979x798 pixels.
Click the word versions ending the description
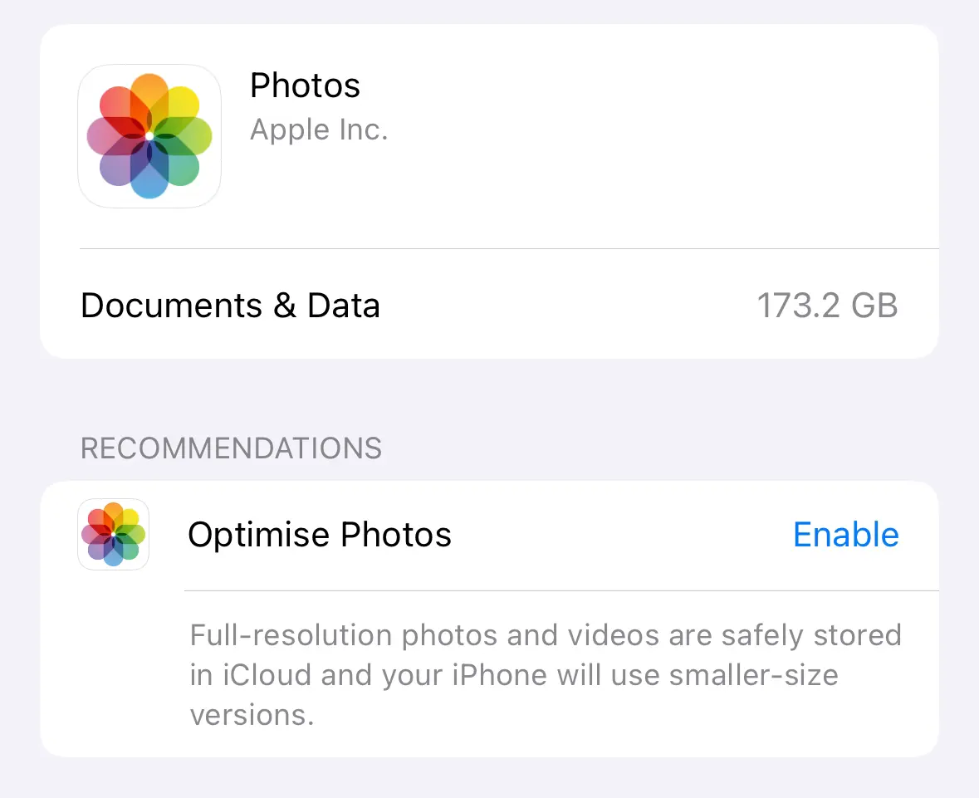pos(252,715)
